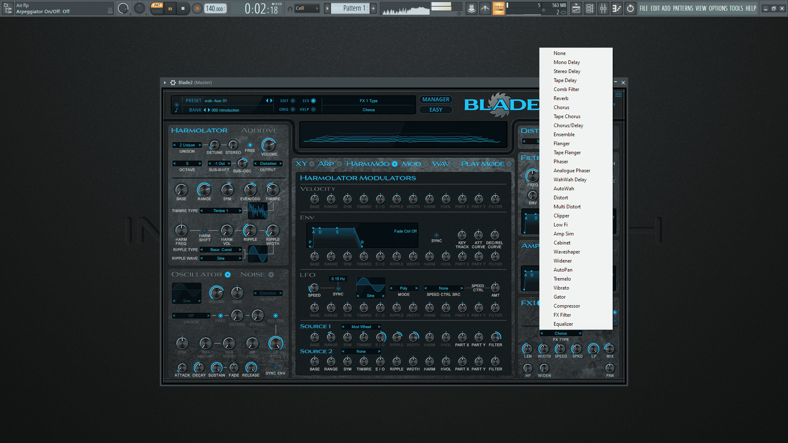Open the EDIT menu
Screen dimensions: 788x443
point(655,8)
